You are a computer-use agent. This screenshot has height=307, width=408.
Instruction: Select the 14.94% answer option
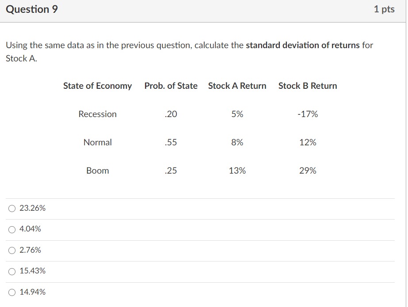point(12,292)
